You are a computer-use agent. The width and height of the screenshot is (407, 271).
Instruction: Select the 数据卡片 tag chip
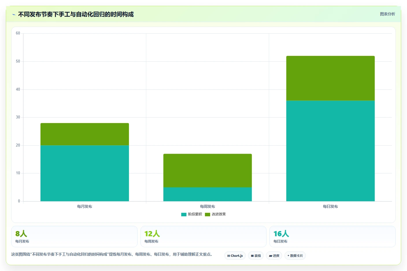pos(295,256)
